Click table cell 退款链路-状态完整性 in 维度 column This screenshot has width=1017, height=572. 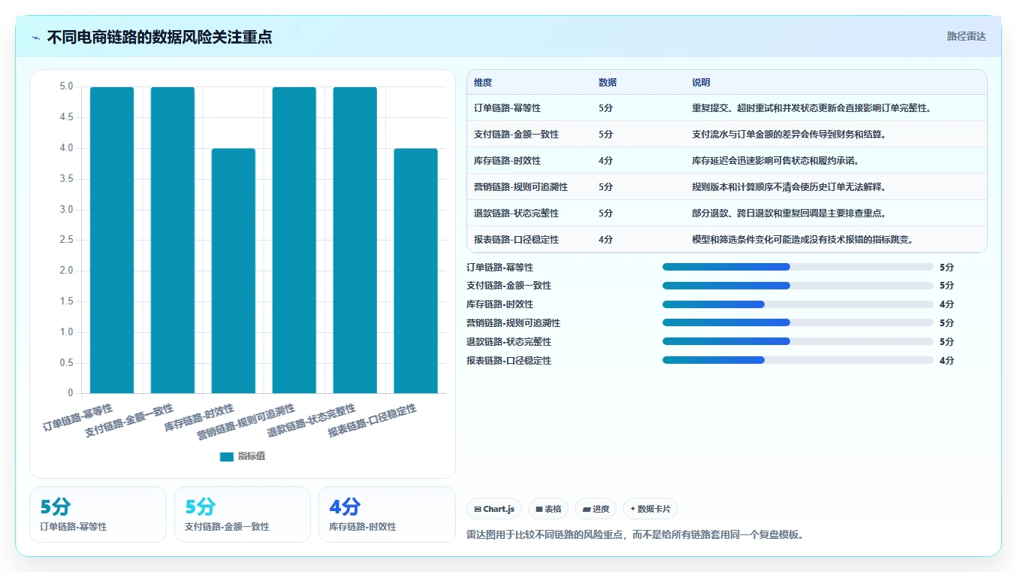coord(516,213)
